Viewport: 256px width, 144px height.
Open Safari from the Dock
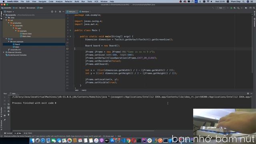tap(43, 140)
